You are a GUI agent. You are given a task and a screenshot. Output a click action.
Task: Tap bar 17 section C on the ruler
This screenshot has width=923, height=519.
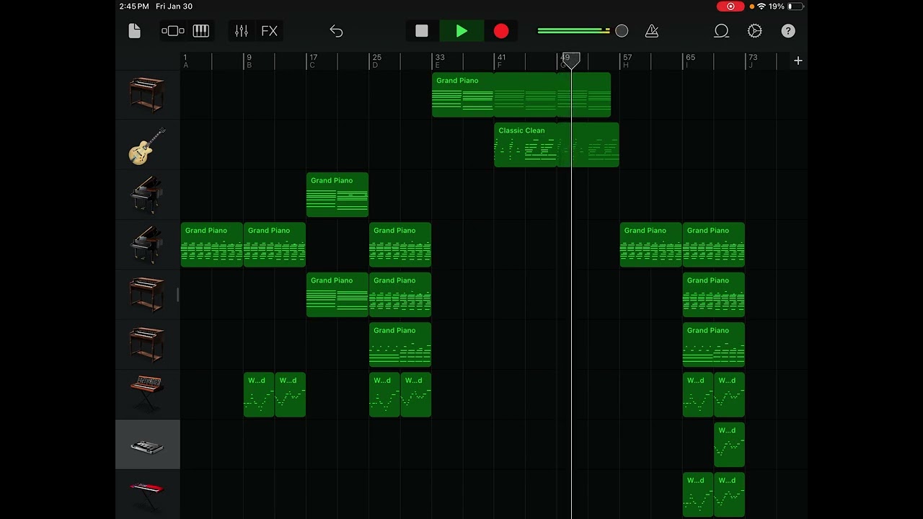coord(312,61)
